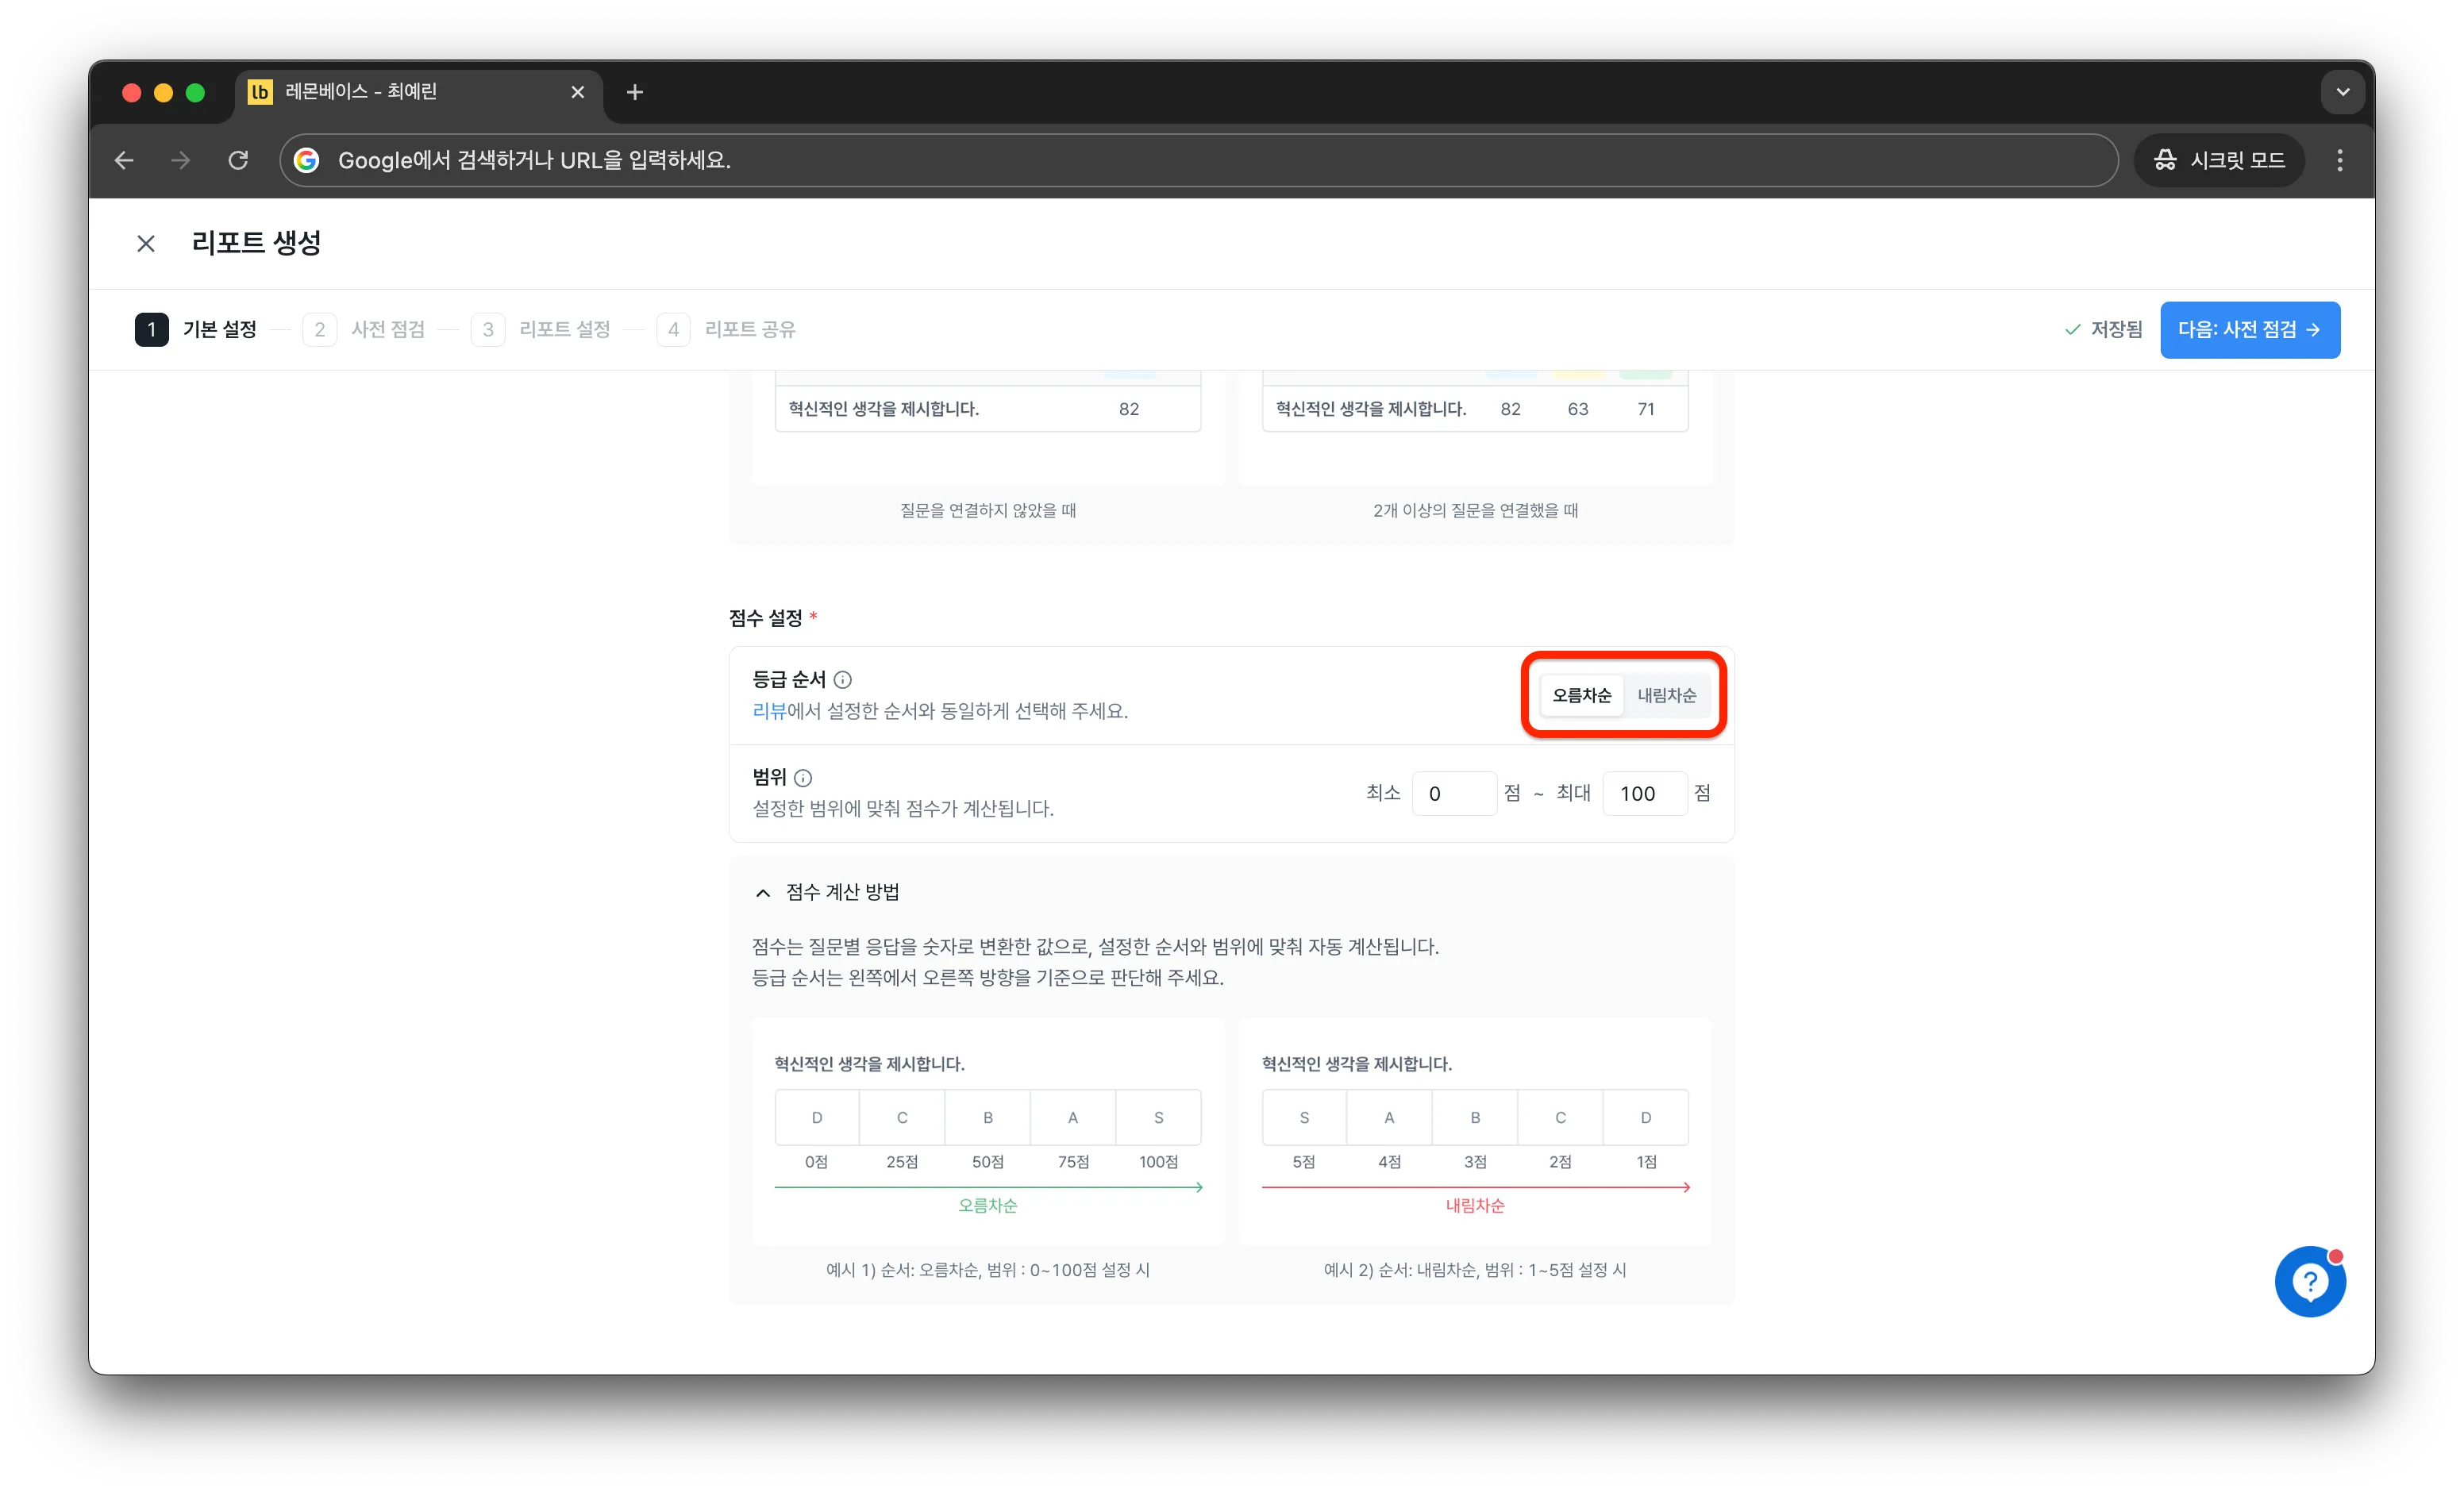
Task: Go to step 2 사전 점검
Action: [364, 329]
